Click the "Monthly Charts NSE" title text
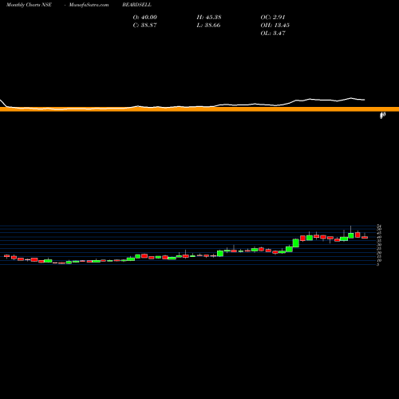This screenshot has width=399, height=399. 29,5
